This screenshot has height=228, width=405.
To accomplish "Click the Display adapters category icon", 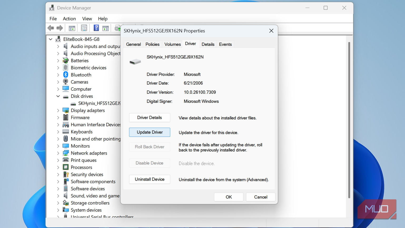I will coord(66,110).
